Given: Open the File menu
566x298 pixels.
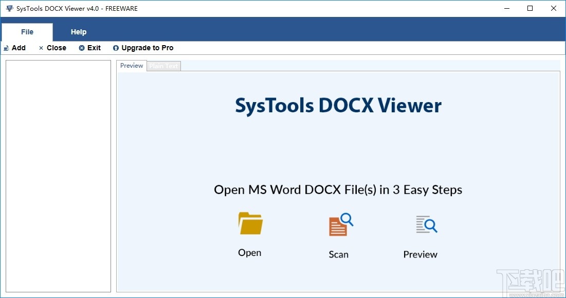Looking at the screenshot, I should [27, 32].
